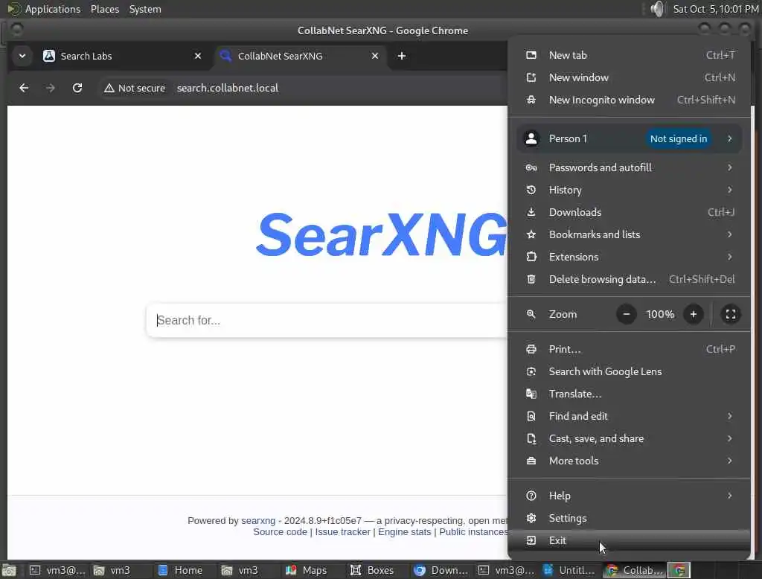Open a new tab with plus button

[401, 56]
